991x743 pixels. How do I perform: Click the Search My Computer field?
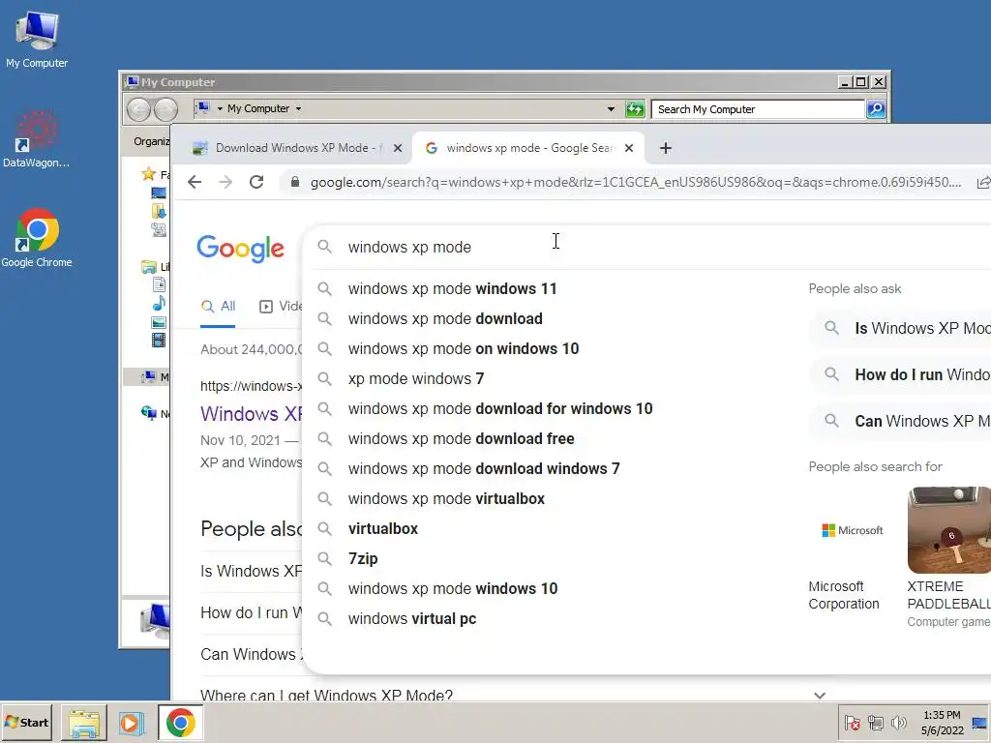click(758, 108)
